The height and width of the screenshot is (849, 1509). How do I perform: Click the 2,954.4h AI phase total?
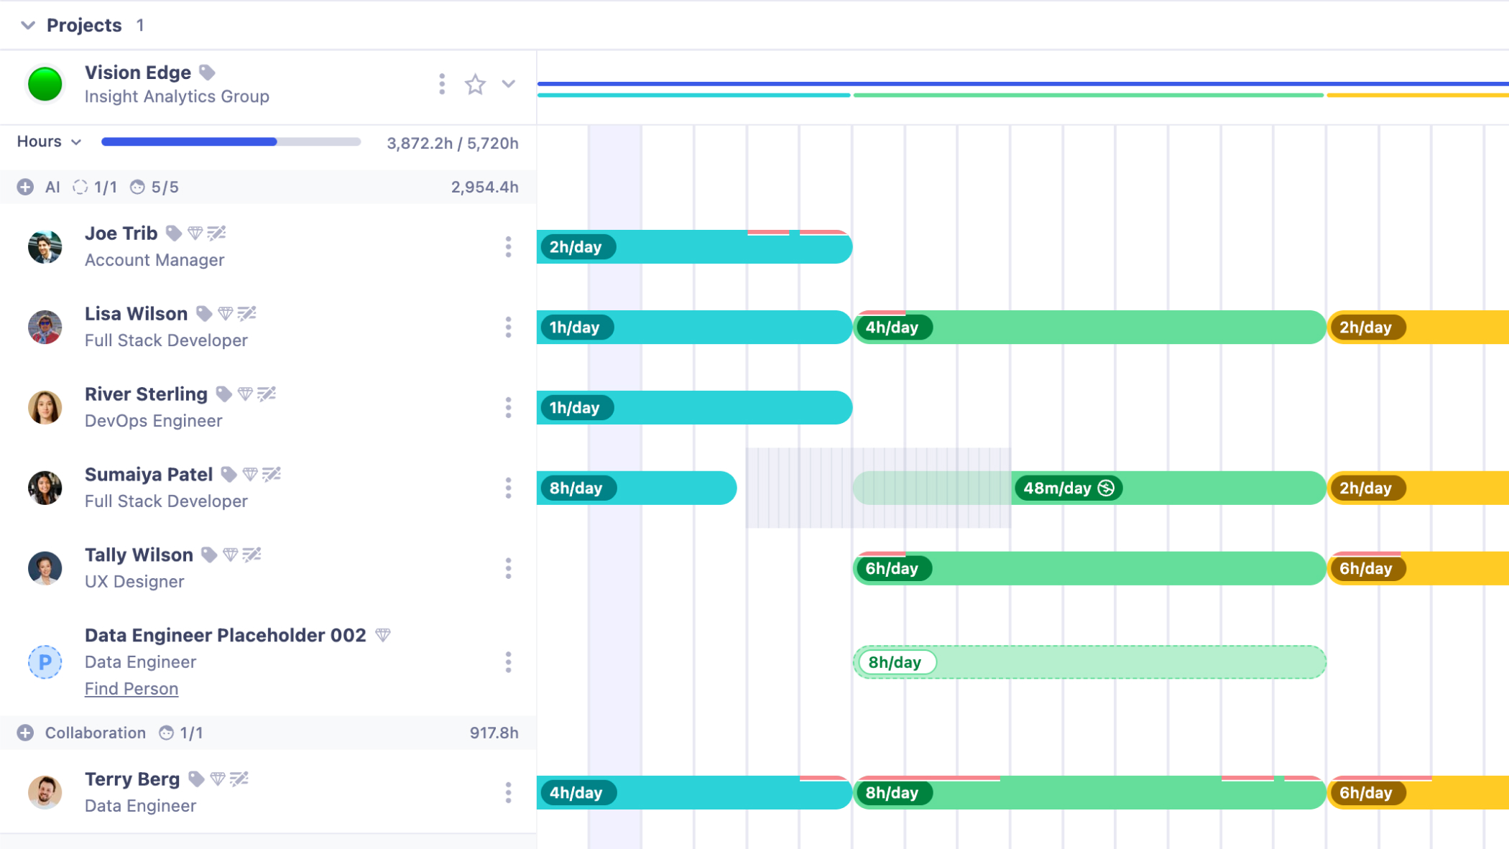(484, 187)
